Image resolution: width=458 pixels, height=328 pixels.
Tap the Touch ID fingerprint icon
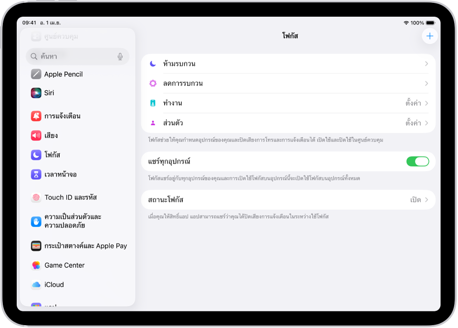36,198
